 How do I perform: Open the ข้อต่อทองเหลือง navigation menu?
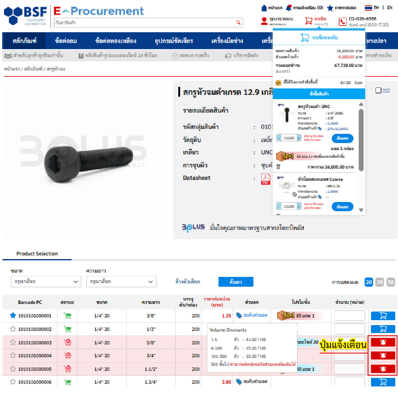[x=116, y=41]
